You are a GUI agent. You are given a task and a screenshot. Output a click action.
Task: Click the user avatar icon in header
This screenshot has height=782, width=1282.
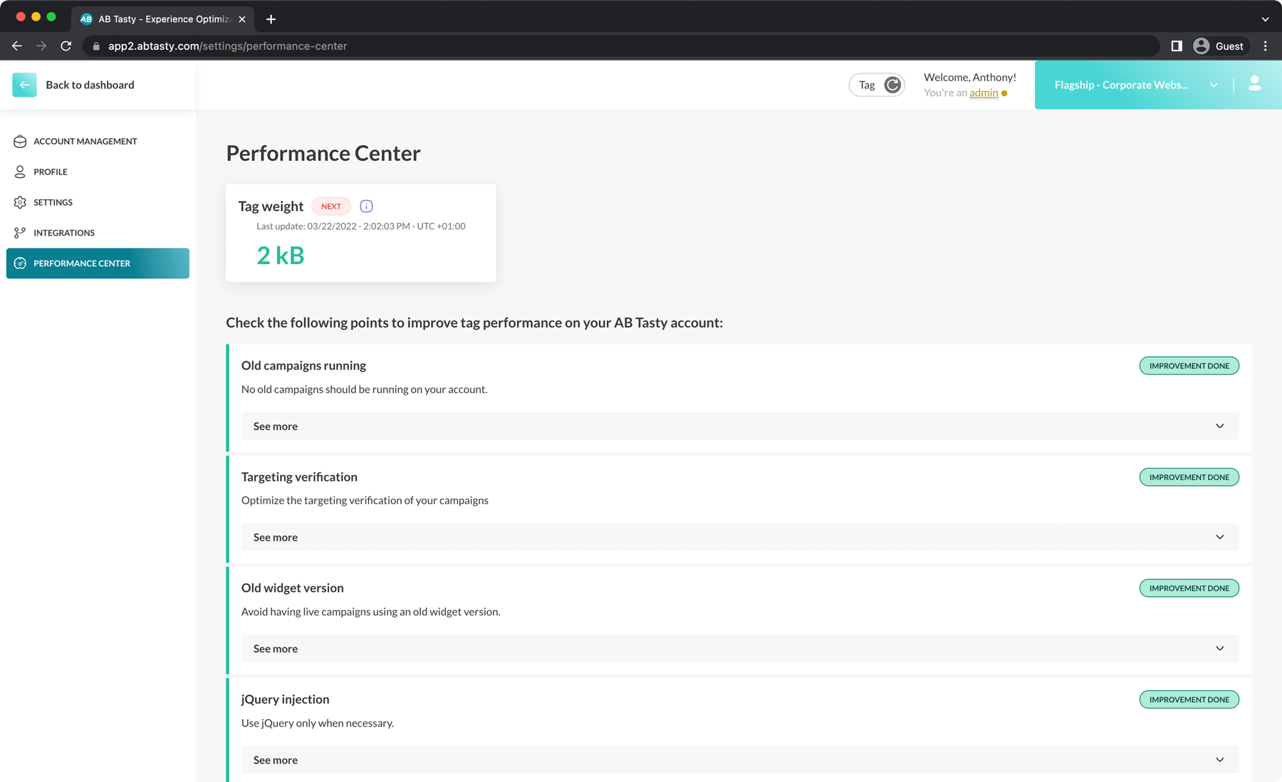[1255, 84]
